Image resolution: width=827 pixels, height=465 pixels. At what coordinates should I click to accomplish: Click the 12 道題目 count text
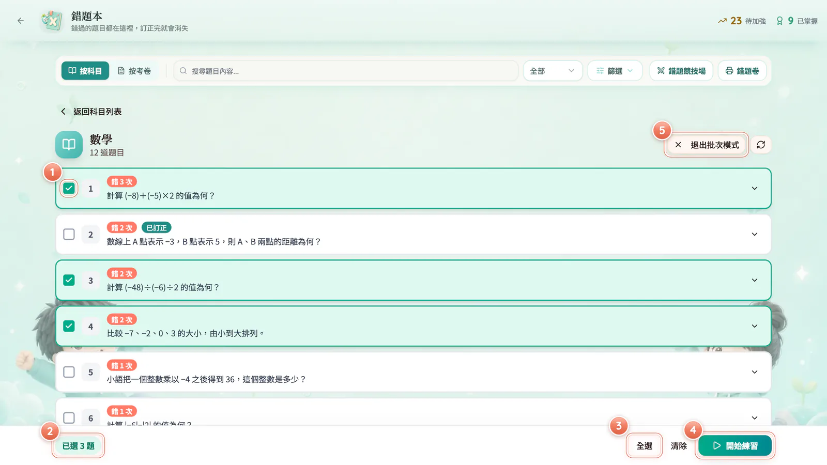pyautogui.click(x=107, y=152)
